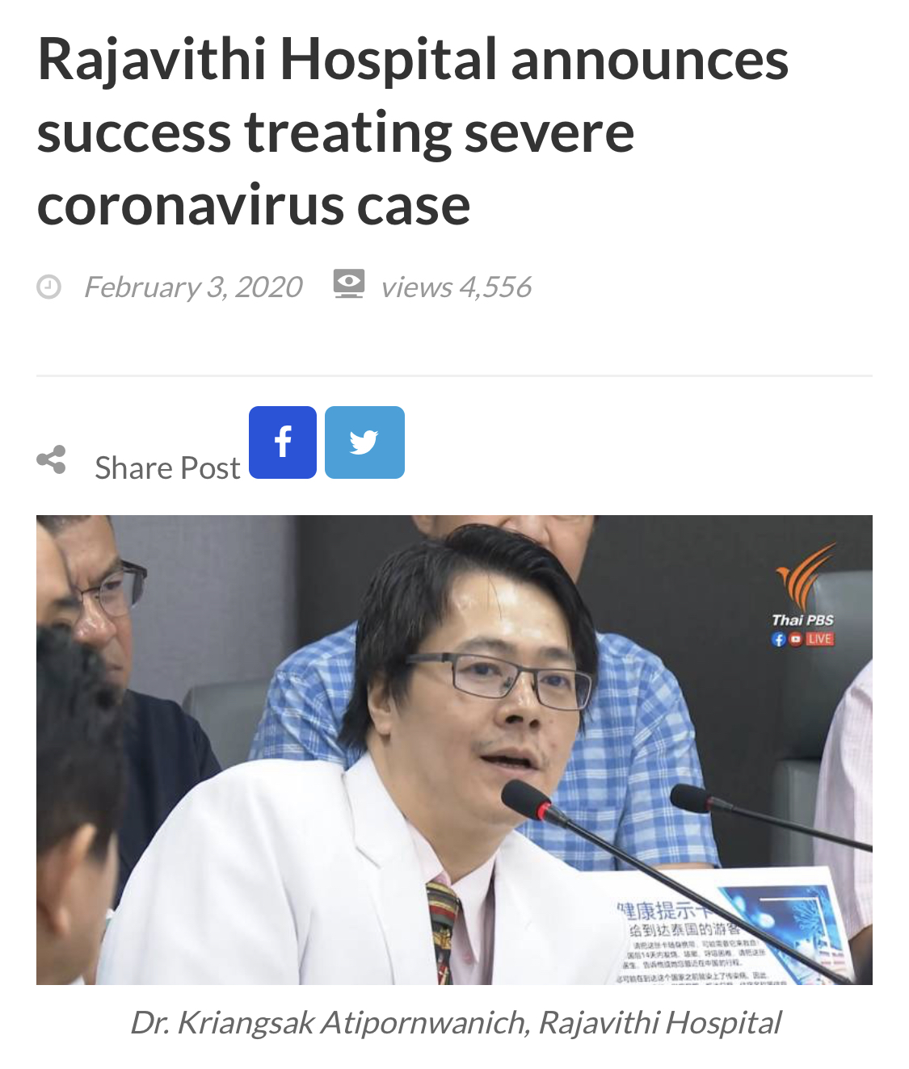This screenshot has height=1069, width=909.
Task: Tap the red LIVE badge in photo
Action: (x=819, y=639)
